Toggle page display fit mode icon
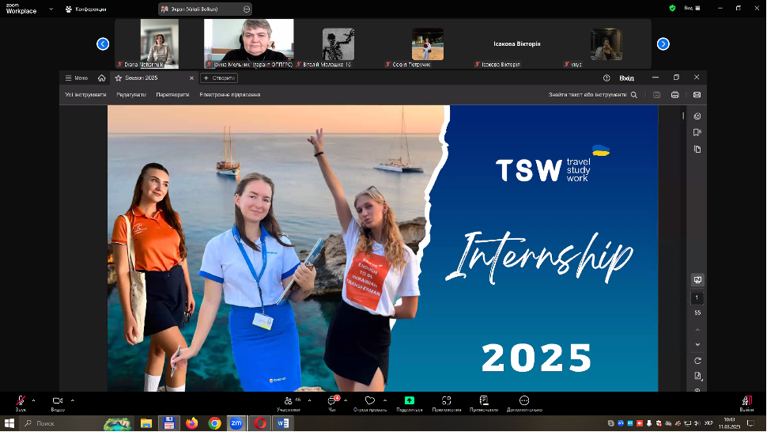This screenshot has height=432, width=767. coord(697,280)
